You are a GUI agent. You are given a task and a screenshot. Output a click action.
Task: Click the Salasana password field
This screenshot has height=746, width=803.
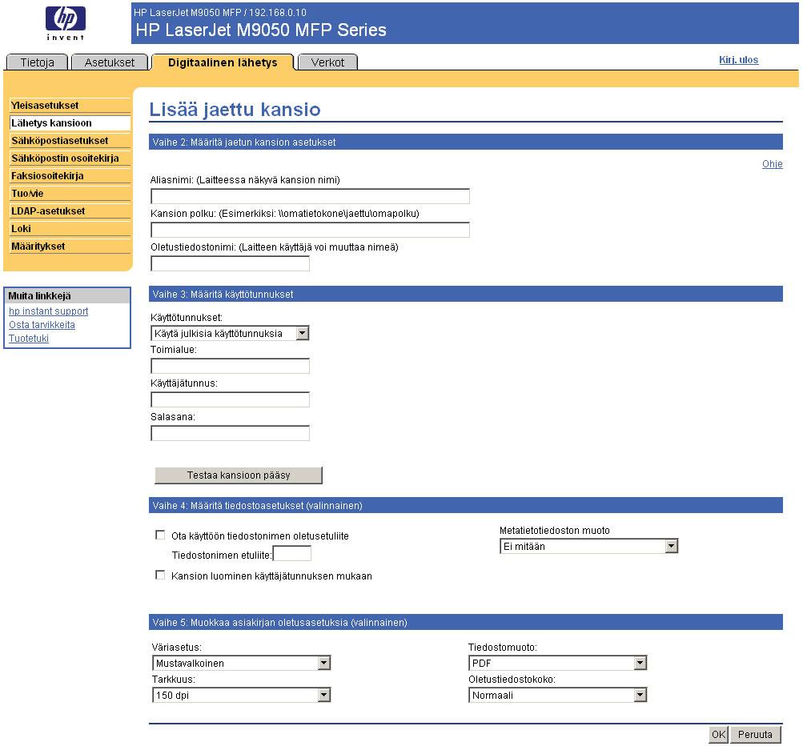230,433
